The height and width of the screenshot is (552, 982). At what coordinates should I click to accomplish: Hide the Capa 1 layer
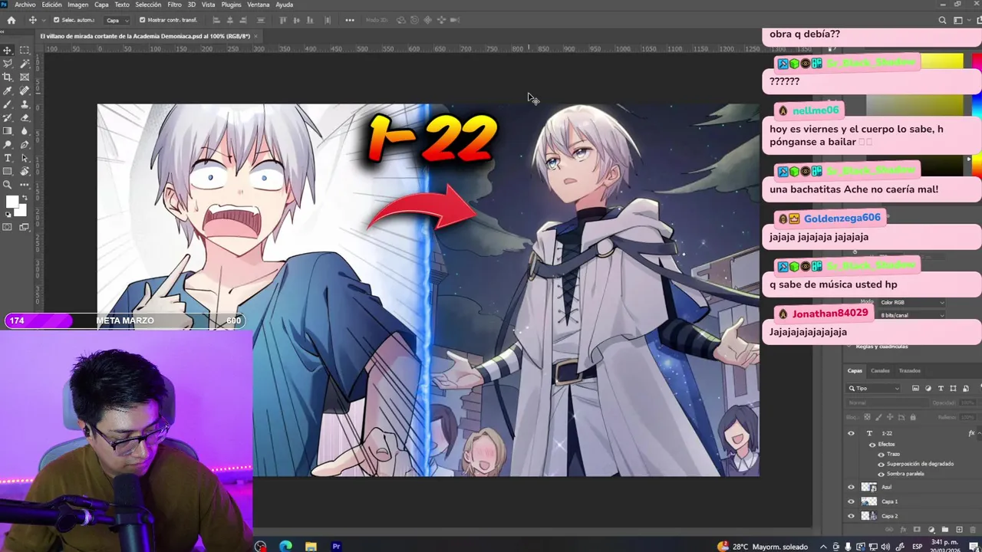click(851, 501)
